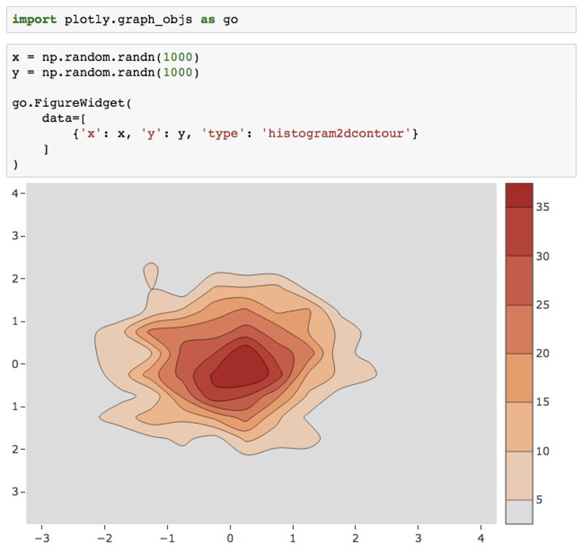
Task: Click y-axis tick label 0
Action: point(15,364)
